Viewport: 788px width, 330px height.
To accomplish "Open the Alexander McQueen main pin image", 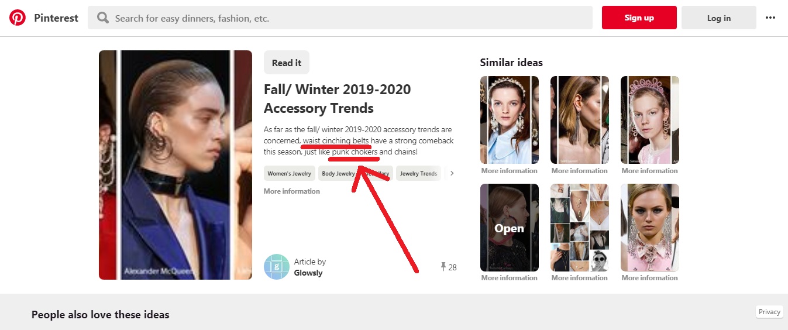I will click(x=176, y=164).
